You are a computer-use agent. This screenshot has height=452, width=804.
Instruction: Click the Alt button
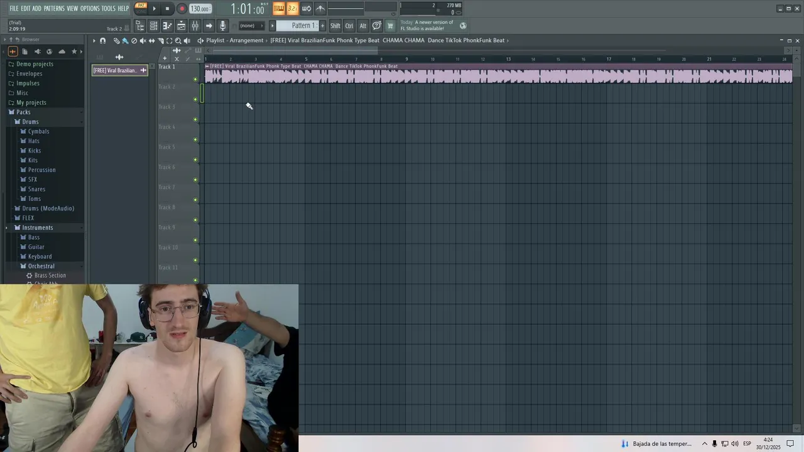coord(363,26)
